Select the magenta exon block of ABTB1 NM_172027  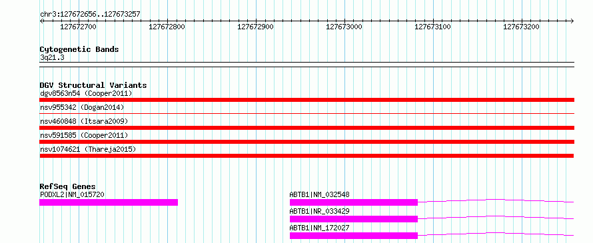point(354,236)
